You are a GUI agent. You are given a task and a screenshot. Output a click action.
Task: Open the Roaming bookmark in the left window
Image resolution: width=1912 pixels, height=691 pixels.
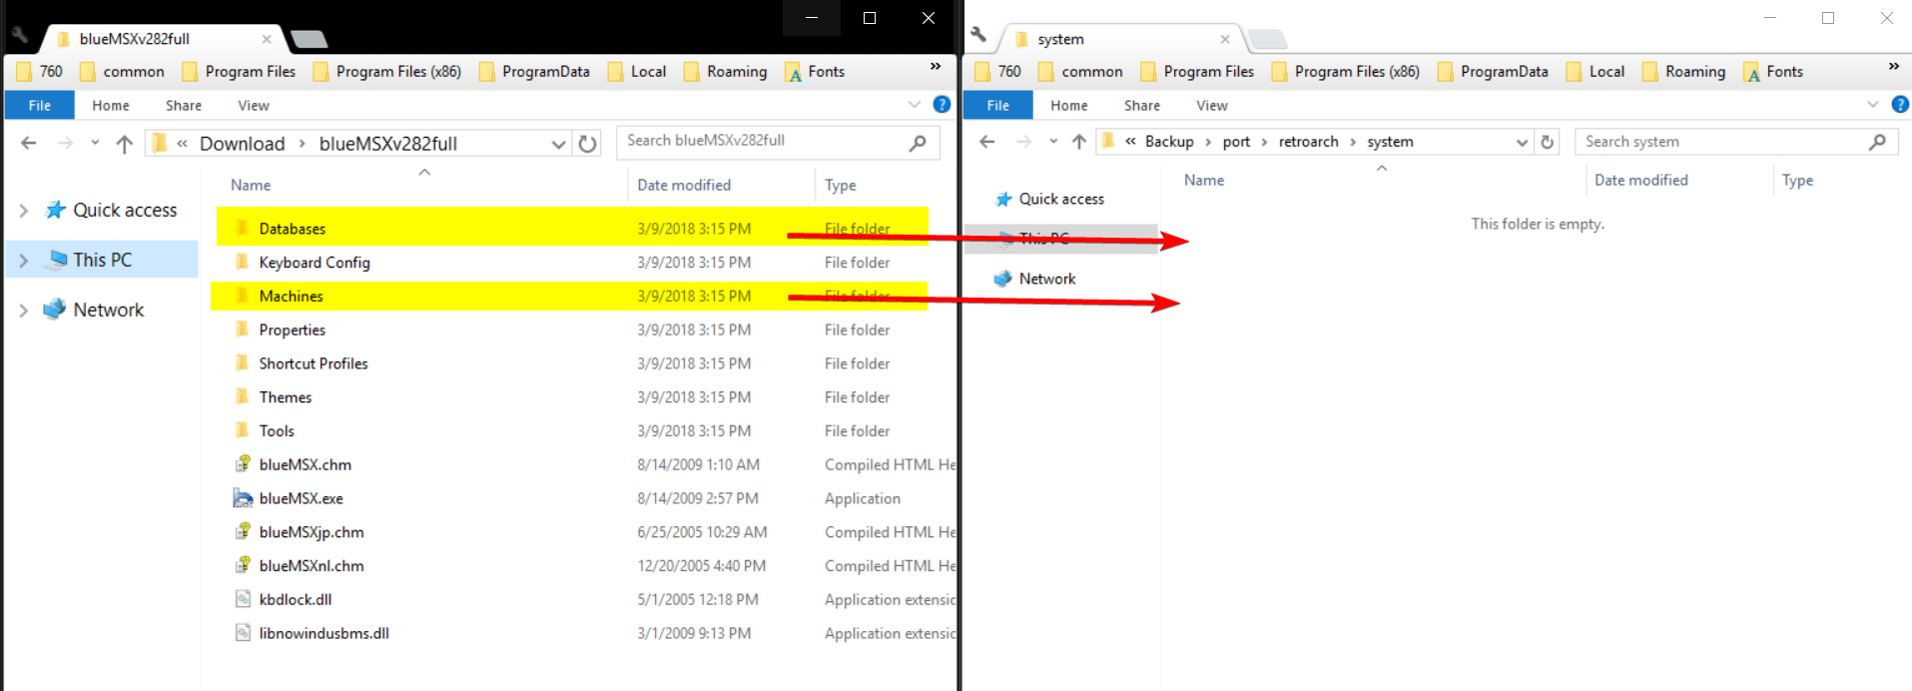(x=726, y=72)
